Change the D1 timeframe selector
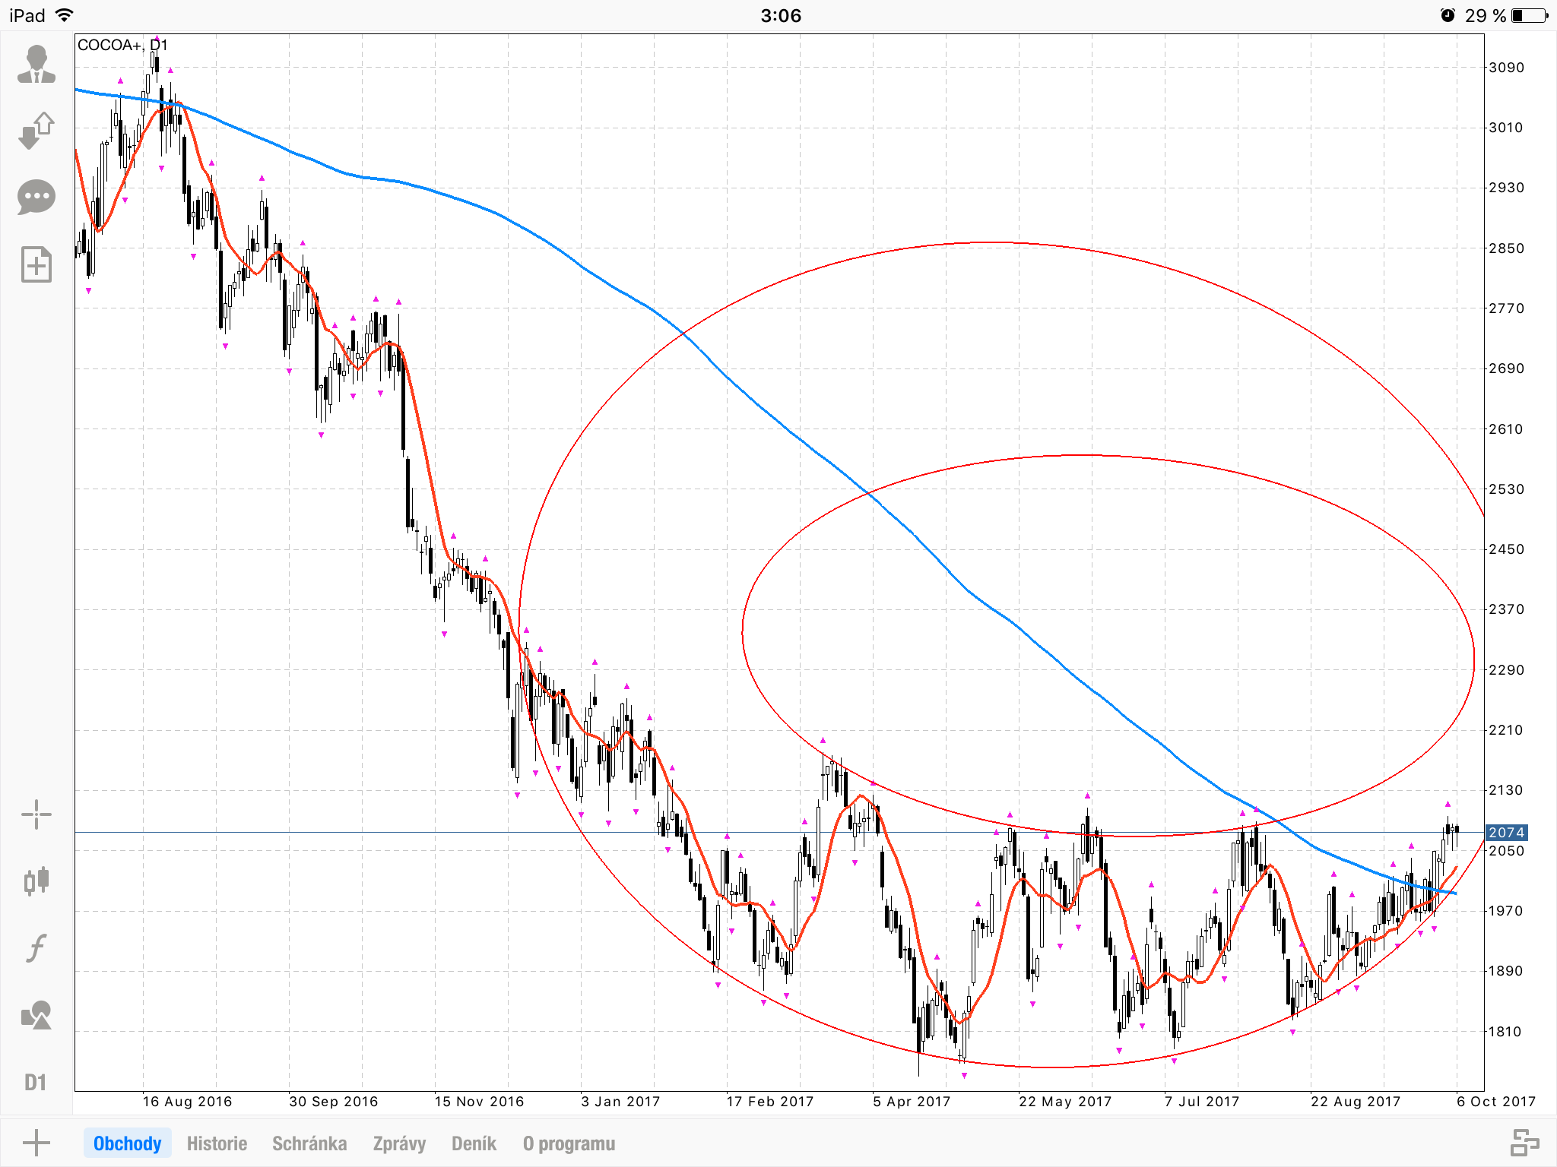Viewport: 1557px width, 1167px height. 36,1082
